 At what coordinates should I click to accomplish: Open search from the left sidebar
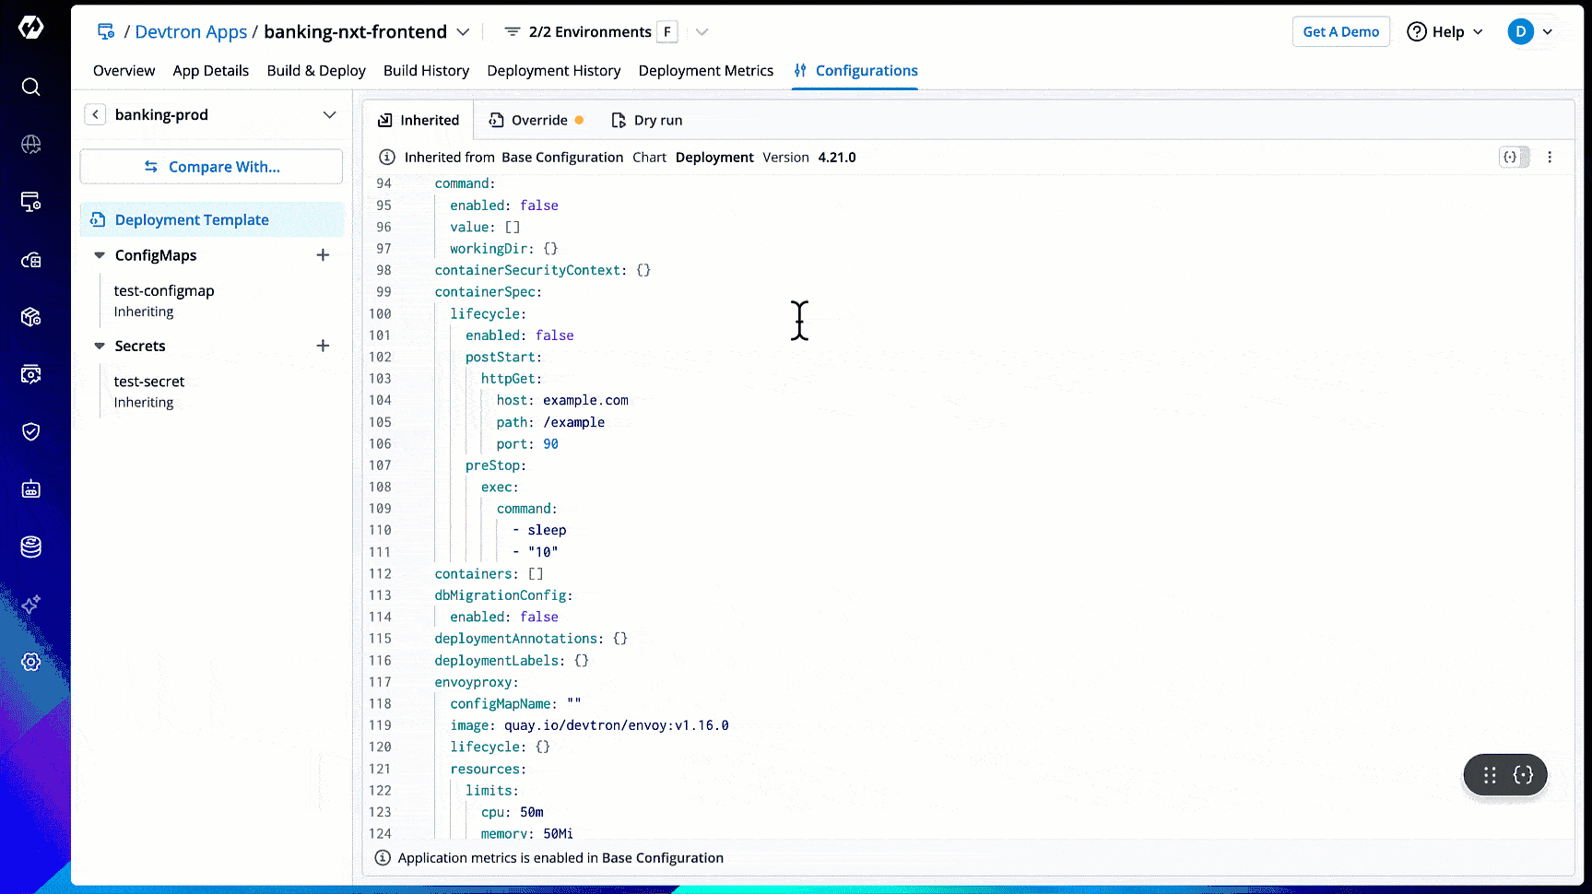pos(30,87)
